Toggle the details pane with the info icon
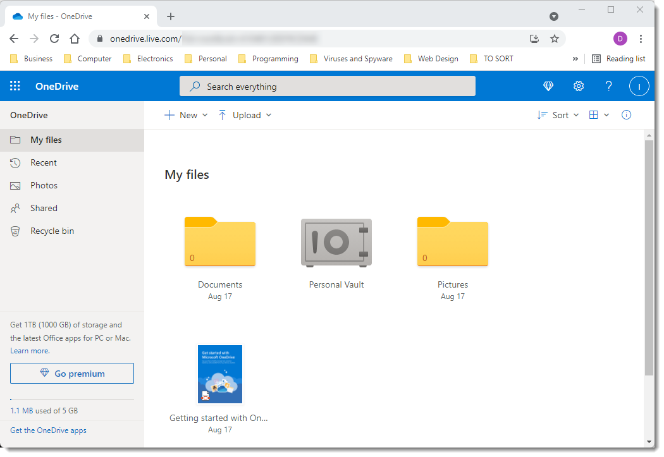This screenshot has width=664, height=457. click(x=626, y=114)
